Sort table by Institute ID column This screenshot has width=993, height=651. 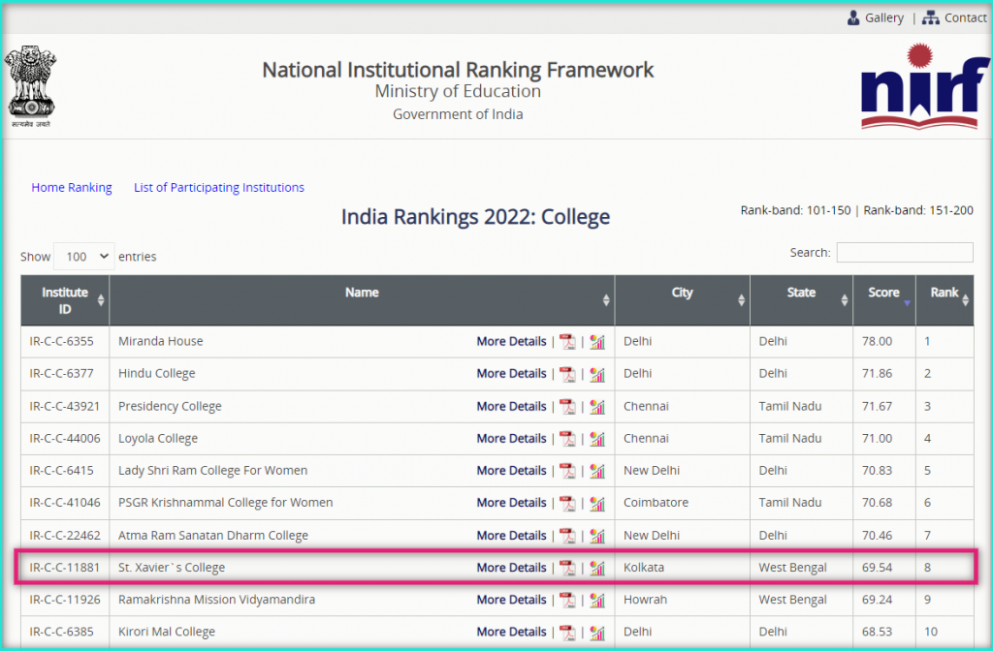pos(65,300)
